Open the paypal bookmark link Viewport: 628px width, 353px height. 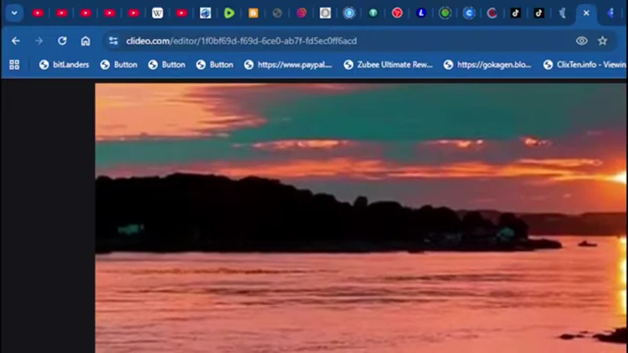288,65
